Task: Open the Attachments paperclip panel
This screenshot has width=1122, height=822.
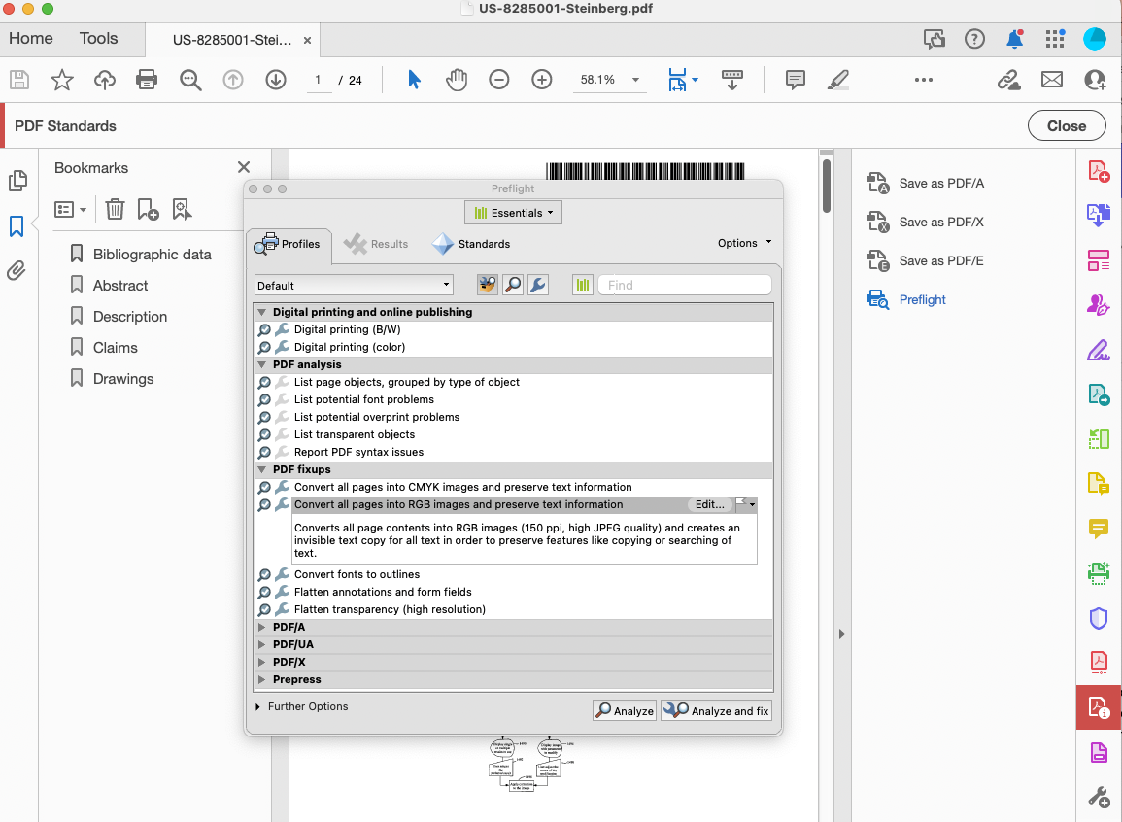Action: pyautogui.click(x=17, y=270)
